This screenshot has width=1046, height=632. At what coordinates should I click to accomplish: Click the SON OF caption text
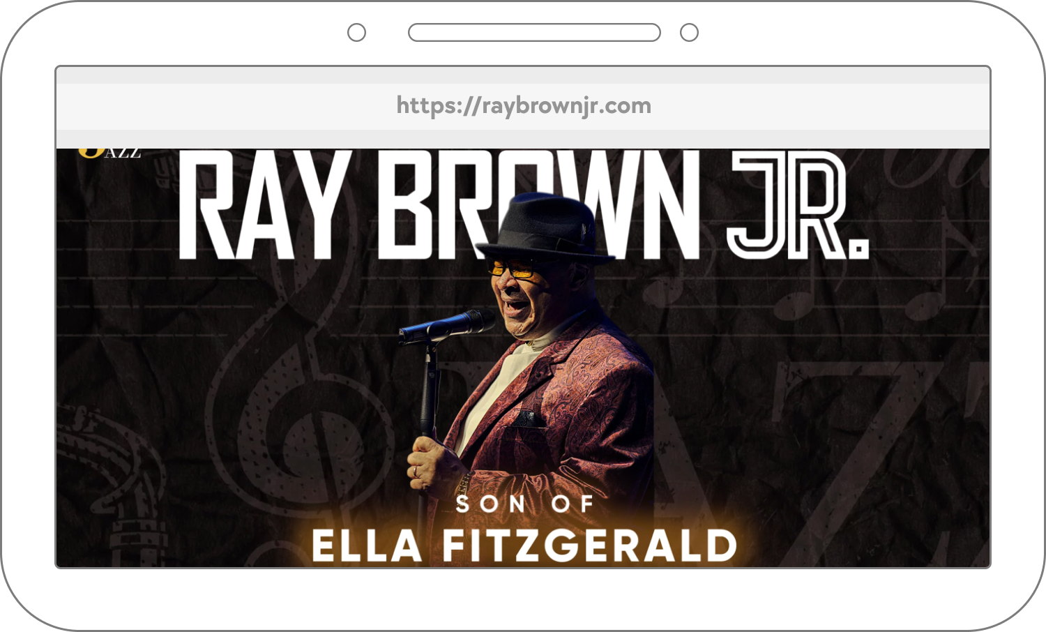(524, 504)
